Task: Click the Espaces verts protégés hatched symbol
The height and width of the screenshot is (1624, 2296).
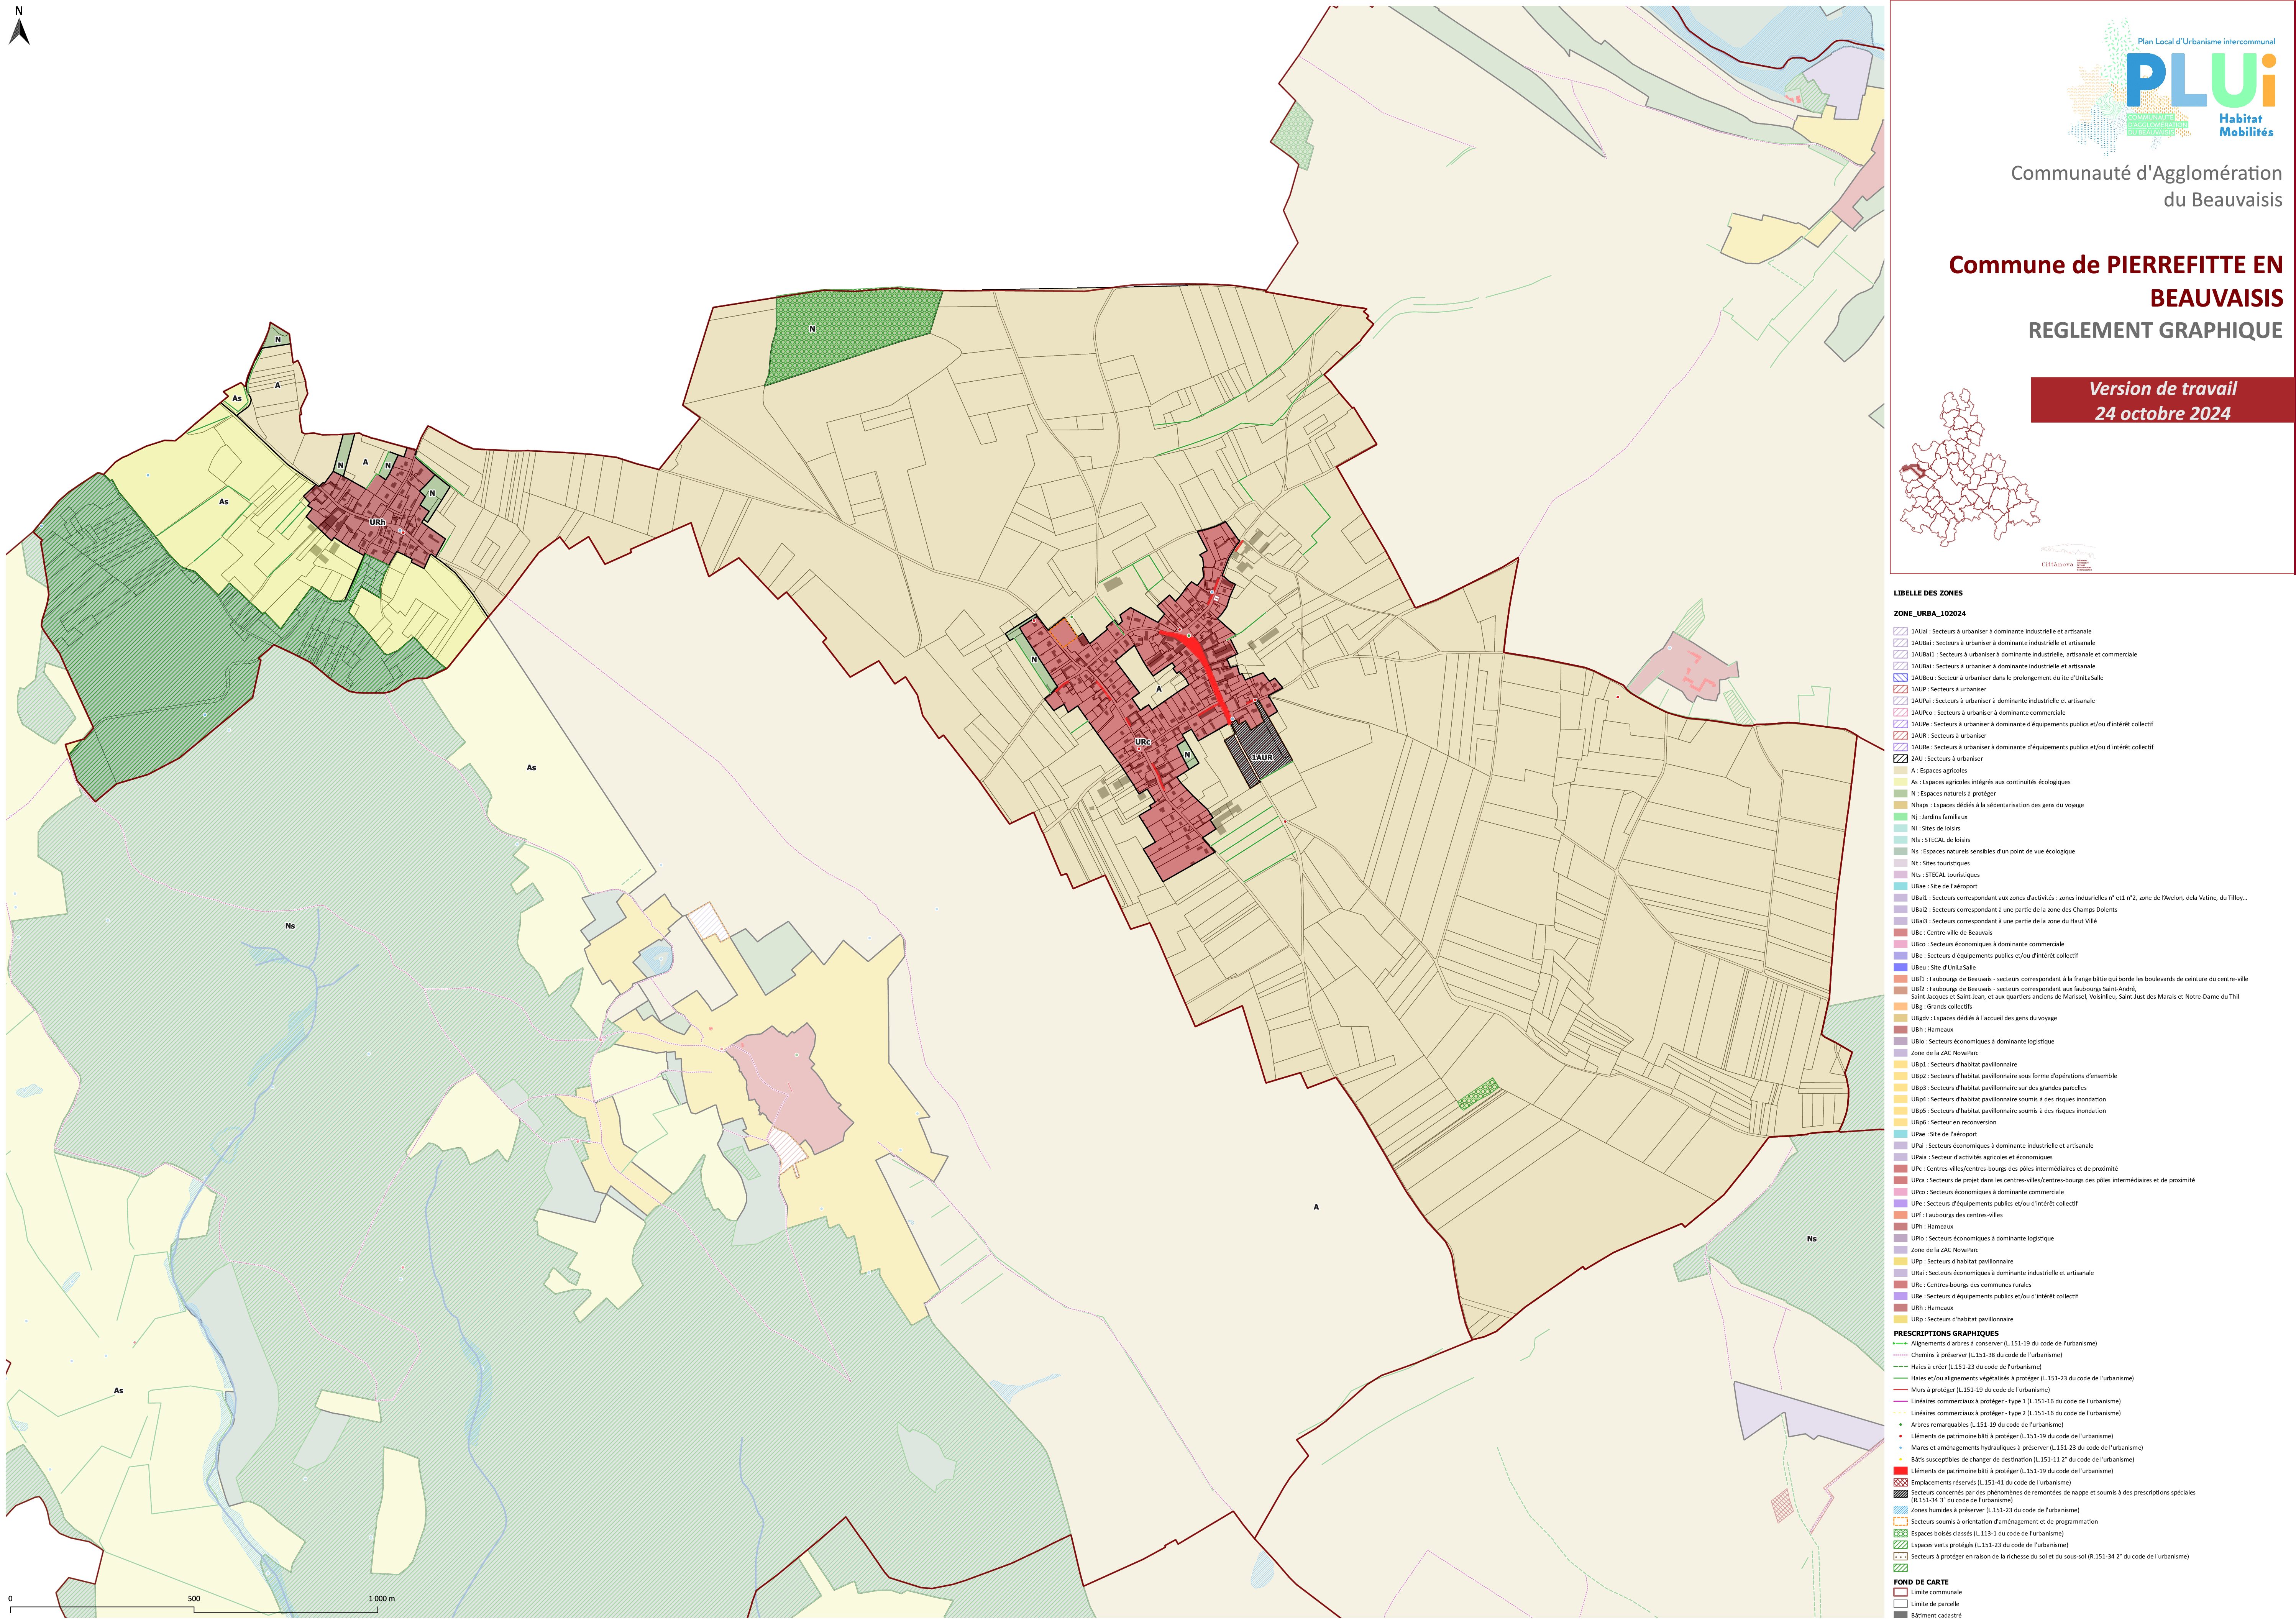Action: click(1900, 1546)
